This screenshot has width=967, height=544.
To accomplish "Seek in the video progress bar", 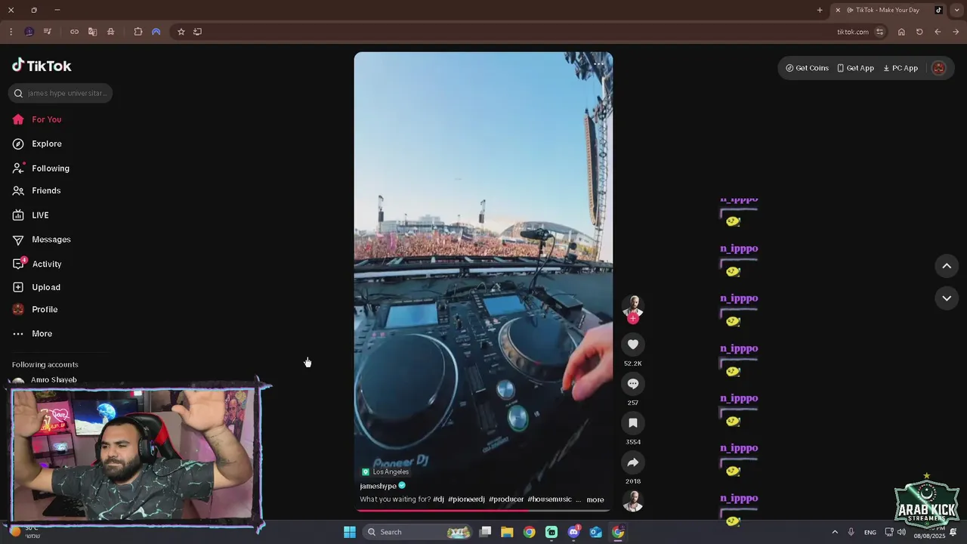I will click(x=483, y=511).
